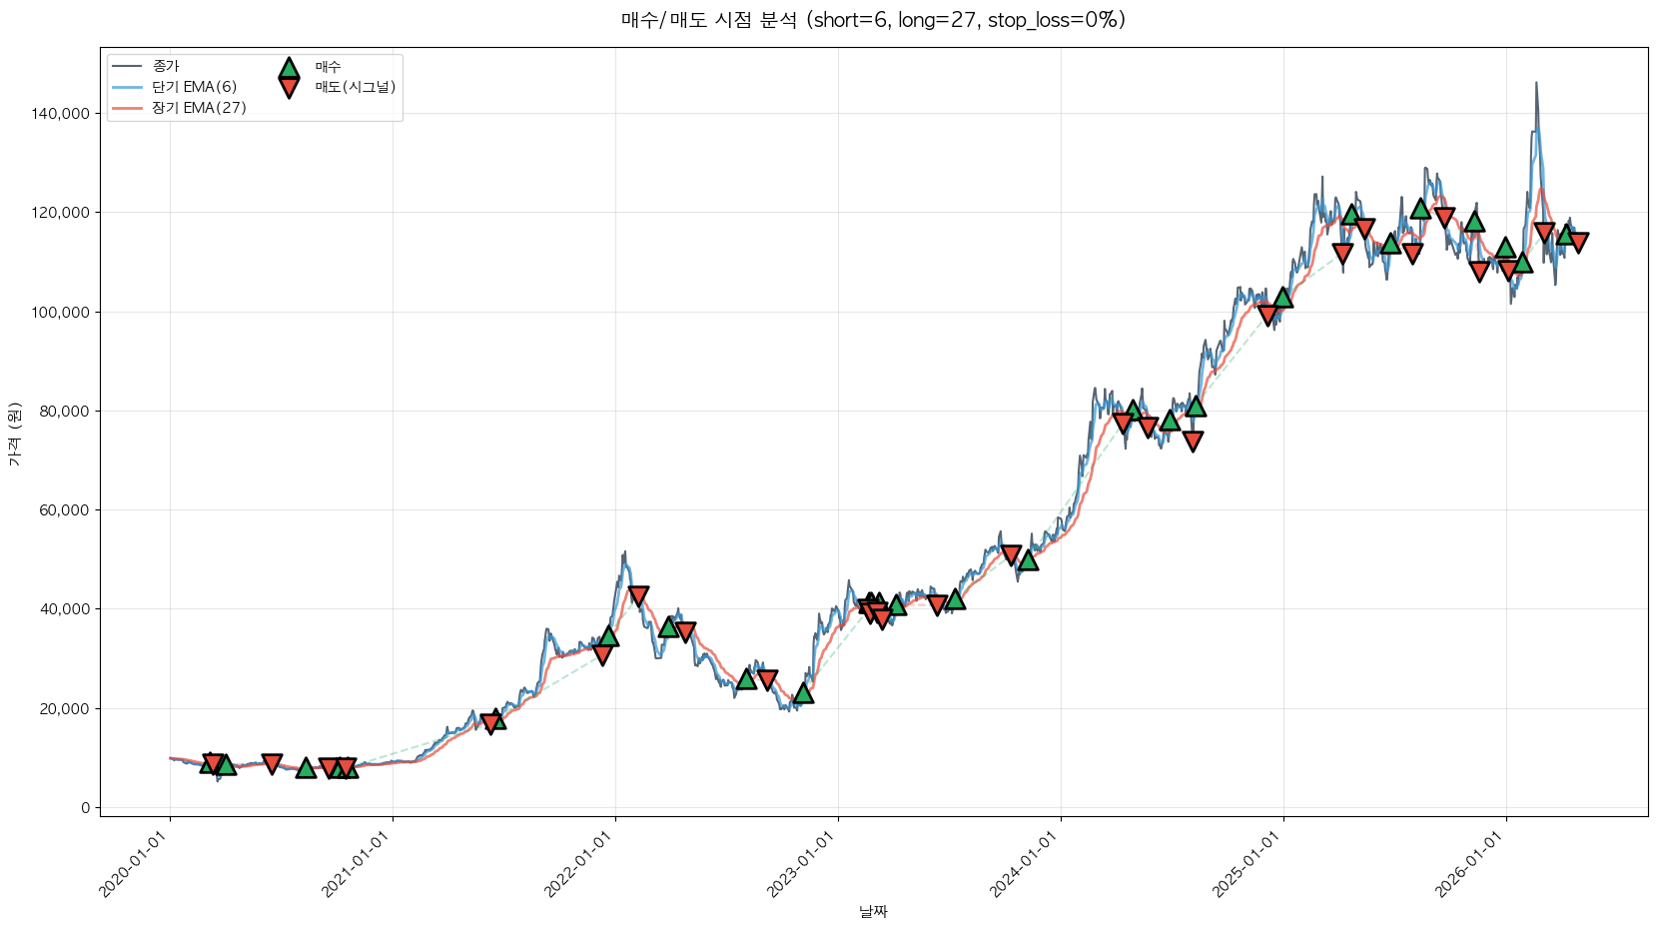Click the red 장기 EMA(27) legend line
Viewport: 1658px width, 929px height.
tap(127, 108)
